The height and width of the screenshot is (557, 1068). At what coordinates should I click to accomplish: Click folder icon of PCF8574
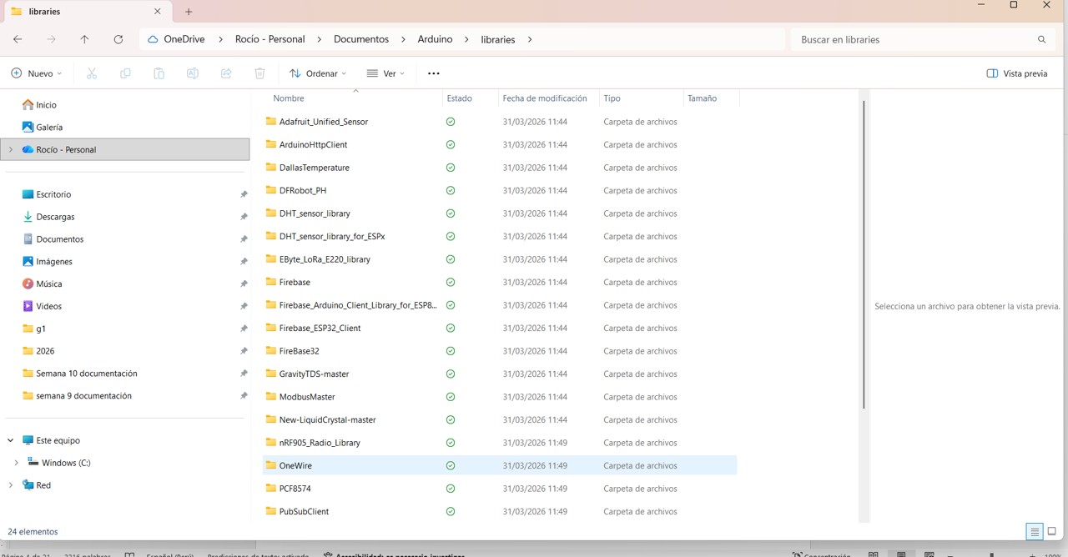(x=270, y=488)
